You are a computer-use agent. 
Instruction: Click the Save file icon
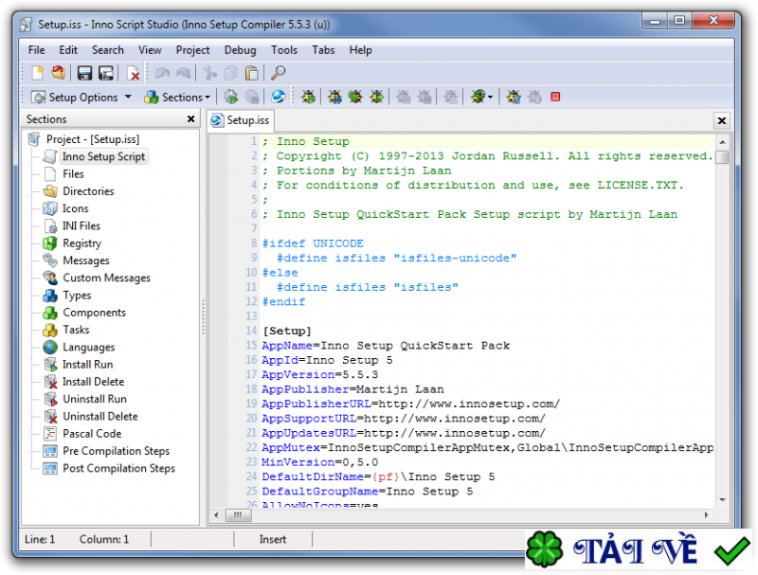[x=83, y=73]
